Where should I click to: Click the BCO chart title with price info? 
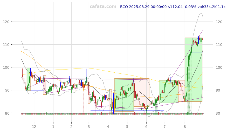[x=173, y=7]
